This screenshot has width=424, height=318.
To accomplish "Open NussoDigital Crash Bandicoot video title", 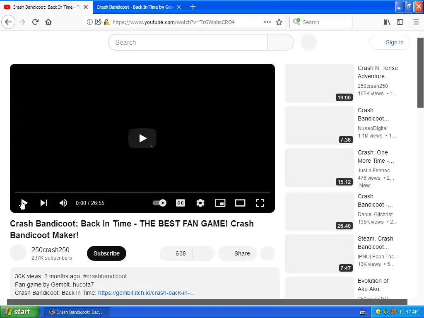I will (373, 114).
